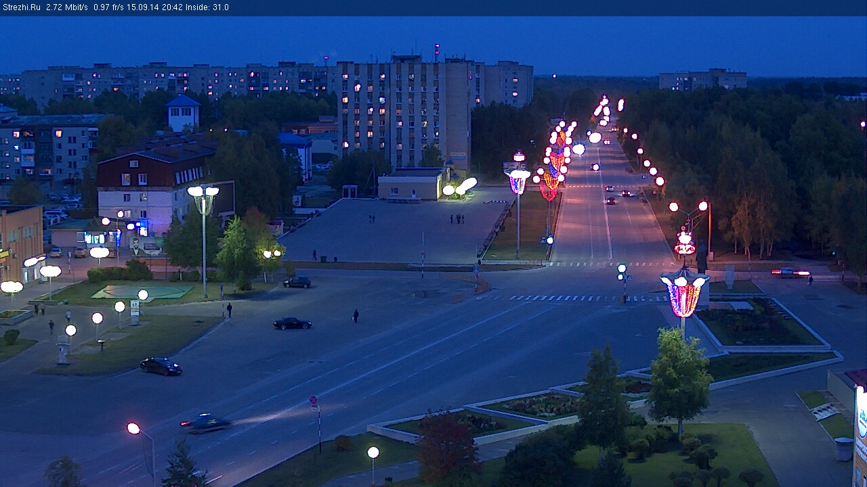The image size is (867, 487).
Task: Click the Strezhi.Ru label in overlay bar
Action: click(x=22, y=7)
